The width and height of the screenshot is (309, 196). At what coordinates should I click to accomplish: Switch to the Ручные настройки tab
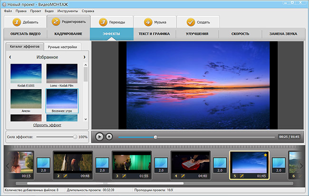[63, 47]
